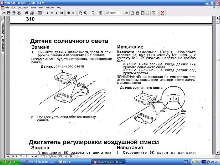Click the 10:14 system clock

coord(214,162)
